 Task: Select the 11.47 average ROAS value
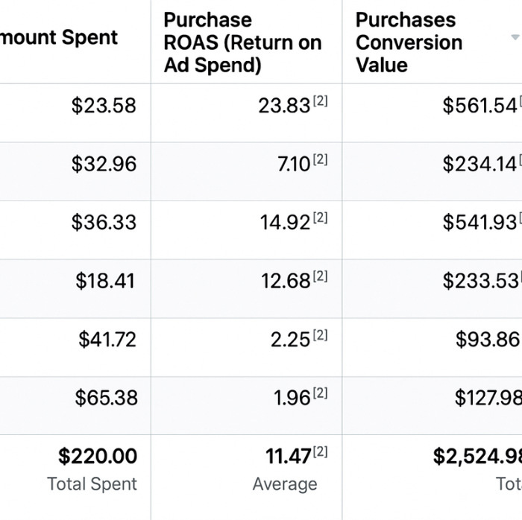point(288,456)
